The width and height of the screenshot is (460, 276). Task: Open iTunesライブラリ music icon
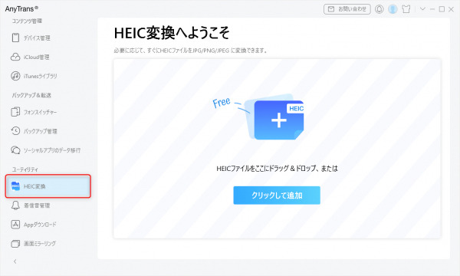pyautogui.click(x=15, y=76)
